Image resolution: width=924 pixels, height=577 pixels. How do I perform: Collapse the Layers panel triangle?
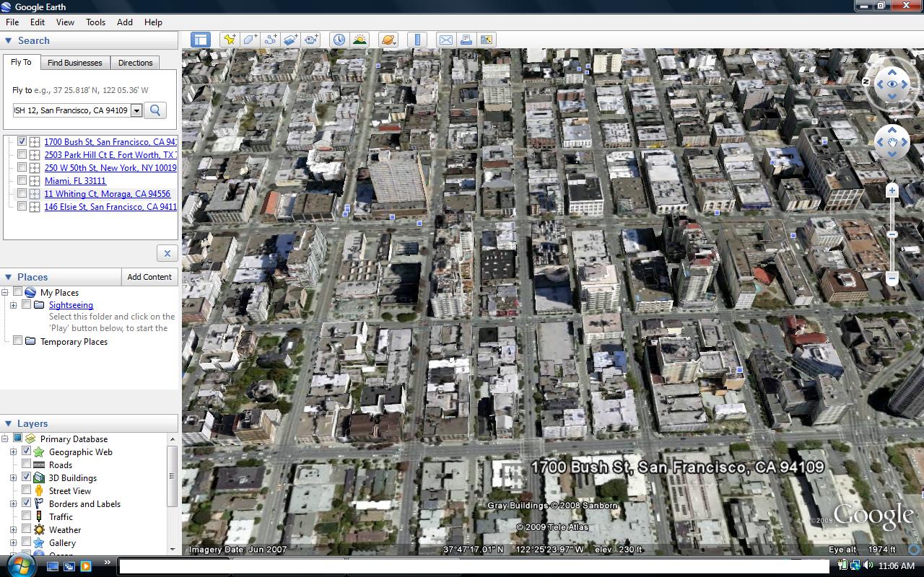click(x=9, y=423)
